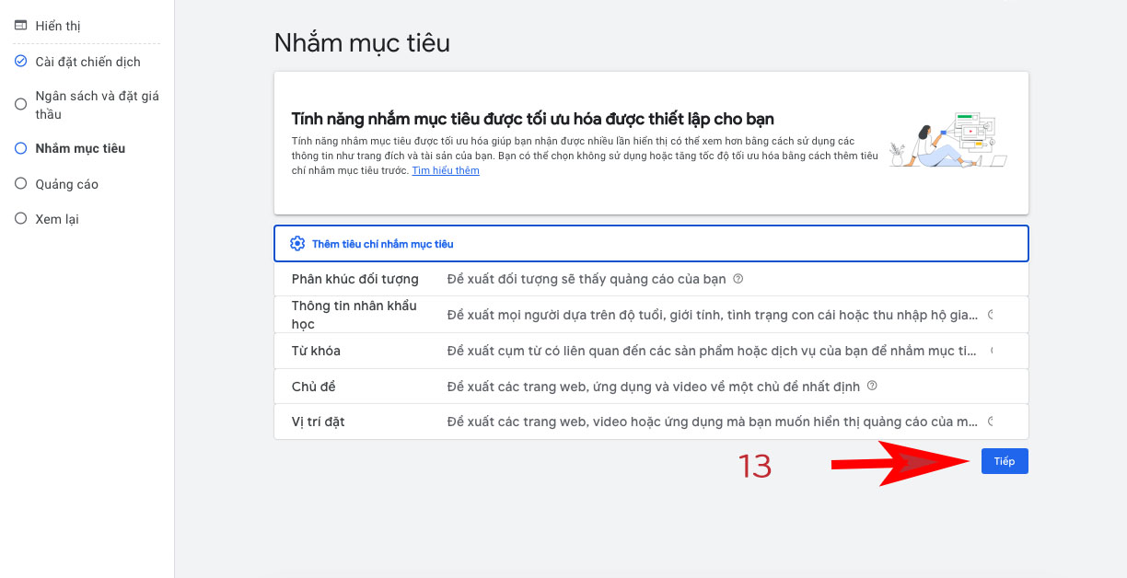Expand the Chủ đề targeting row
The height and width of the screenshot is (578, 1127).
tap(651, 387)
